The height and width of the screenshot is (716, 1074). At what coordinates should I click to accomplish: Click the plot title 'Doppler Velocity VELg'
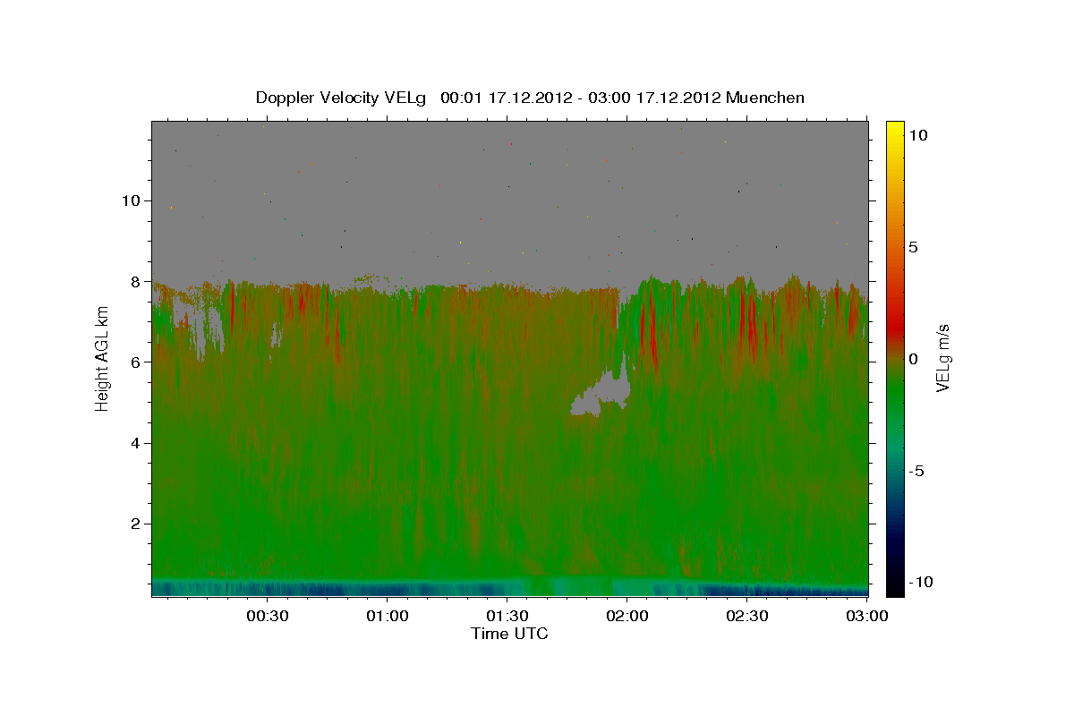point(342,98)
